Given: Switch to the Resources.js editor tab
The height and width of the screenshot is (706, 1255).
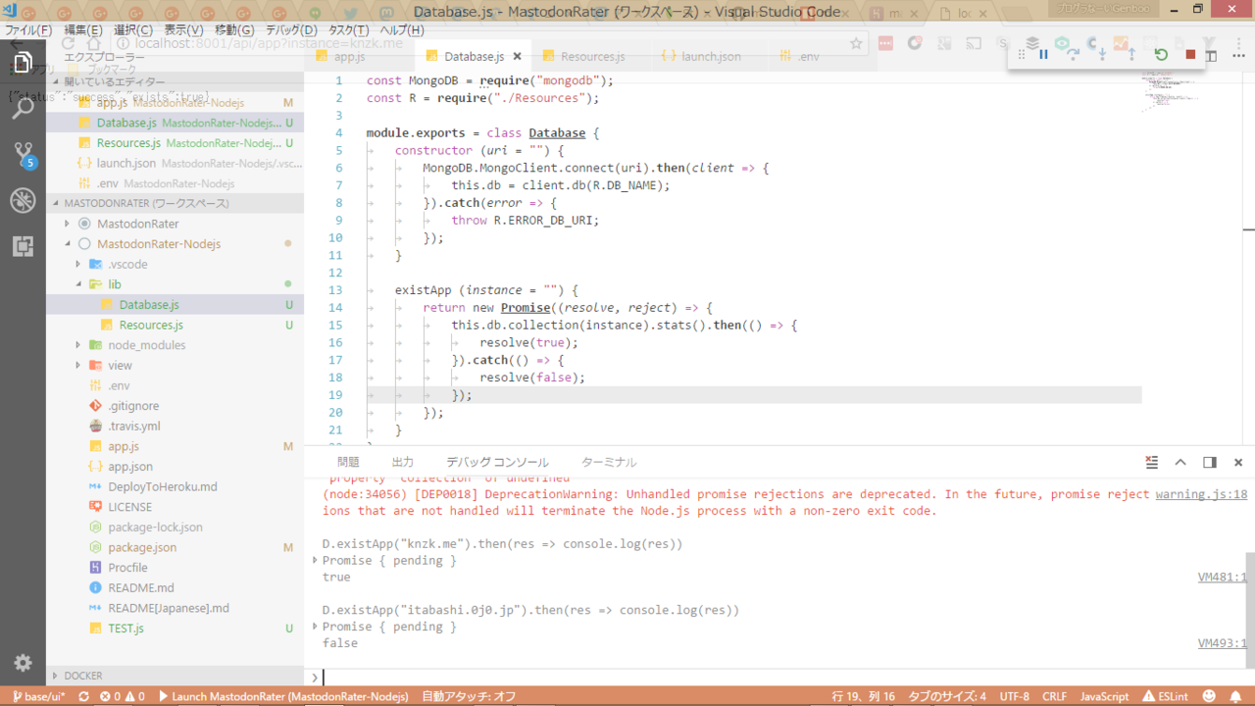Looking at the screenshot, I should [x=592, y=57].
